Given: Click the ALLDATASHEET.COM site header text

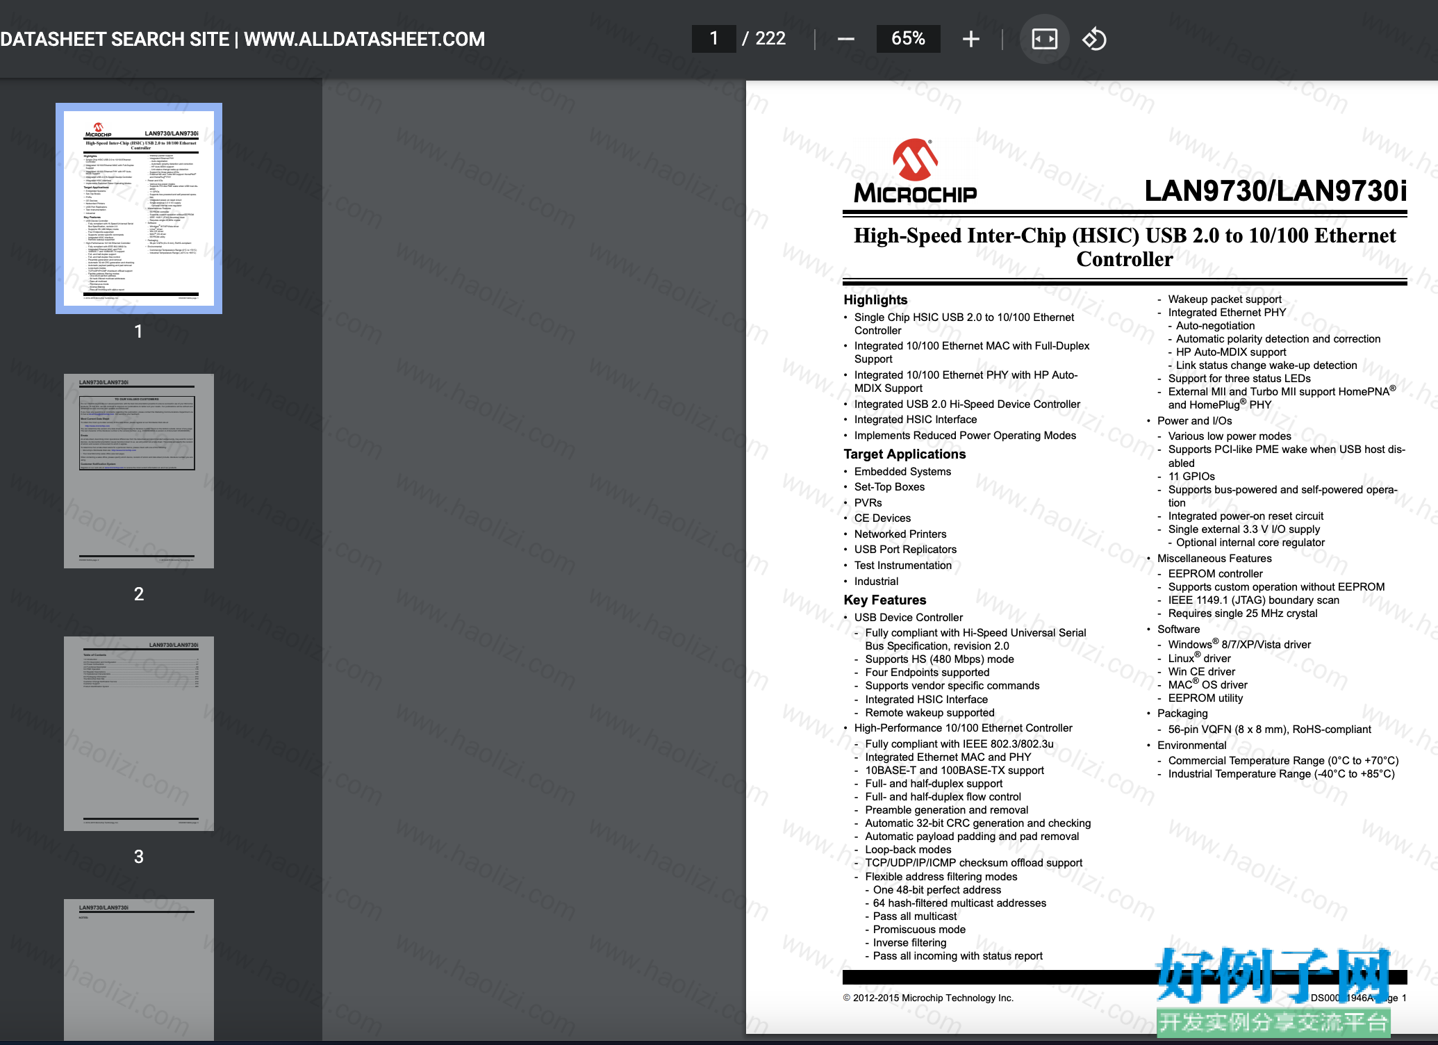Looking at the screenshot, I should 242,39.
